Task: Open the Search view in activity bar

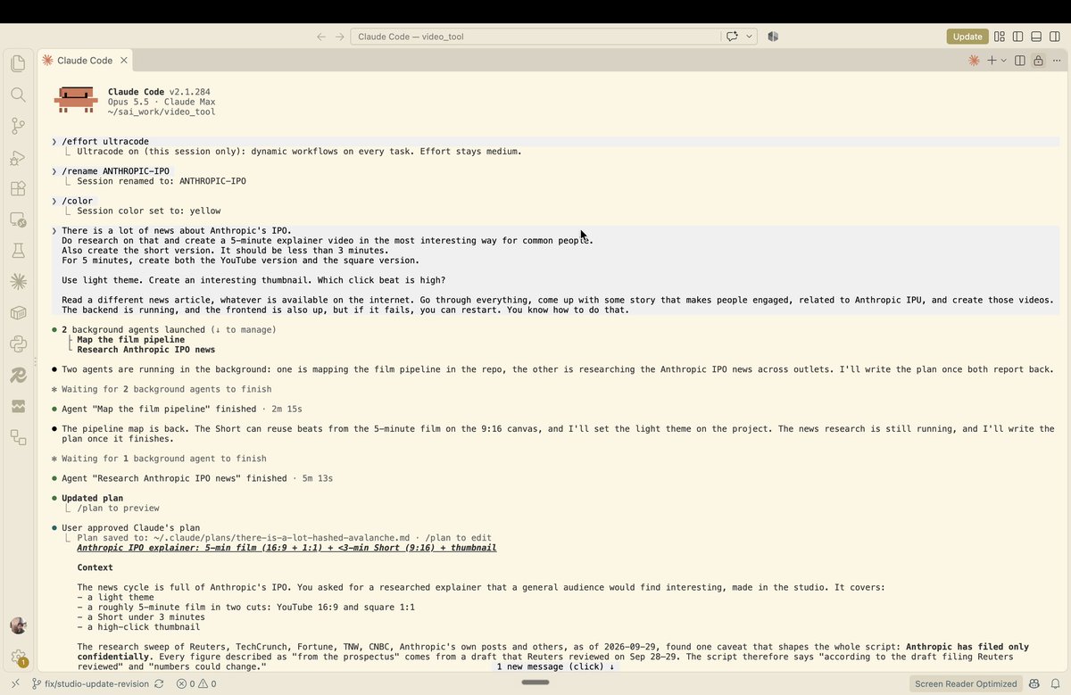Action: (x=18, y=95)
